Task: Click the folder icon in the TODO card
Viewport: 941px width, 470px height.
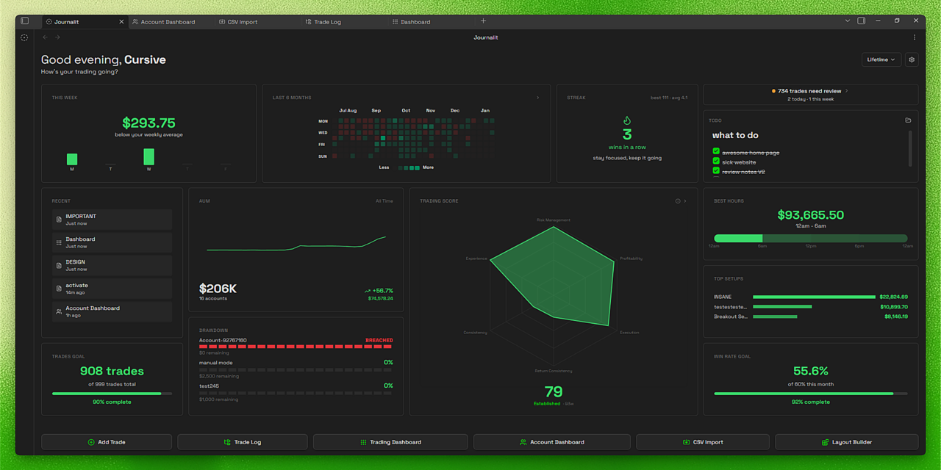Action: click(908, 120)
